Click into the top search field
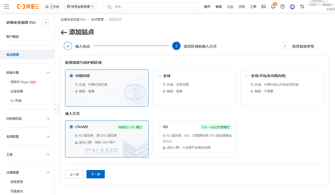335x195 pixels. coord(154,7)
